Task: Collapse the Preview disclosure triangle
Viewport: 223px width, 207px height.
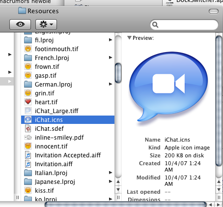Action: pos(129,38)
